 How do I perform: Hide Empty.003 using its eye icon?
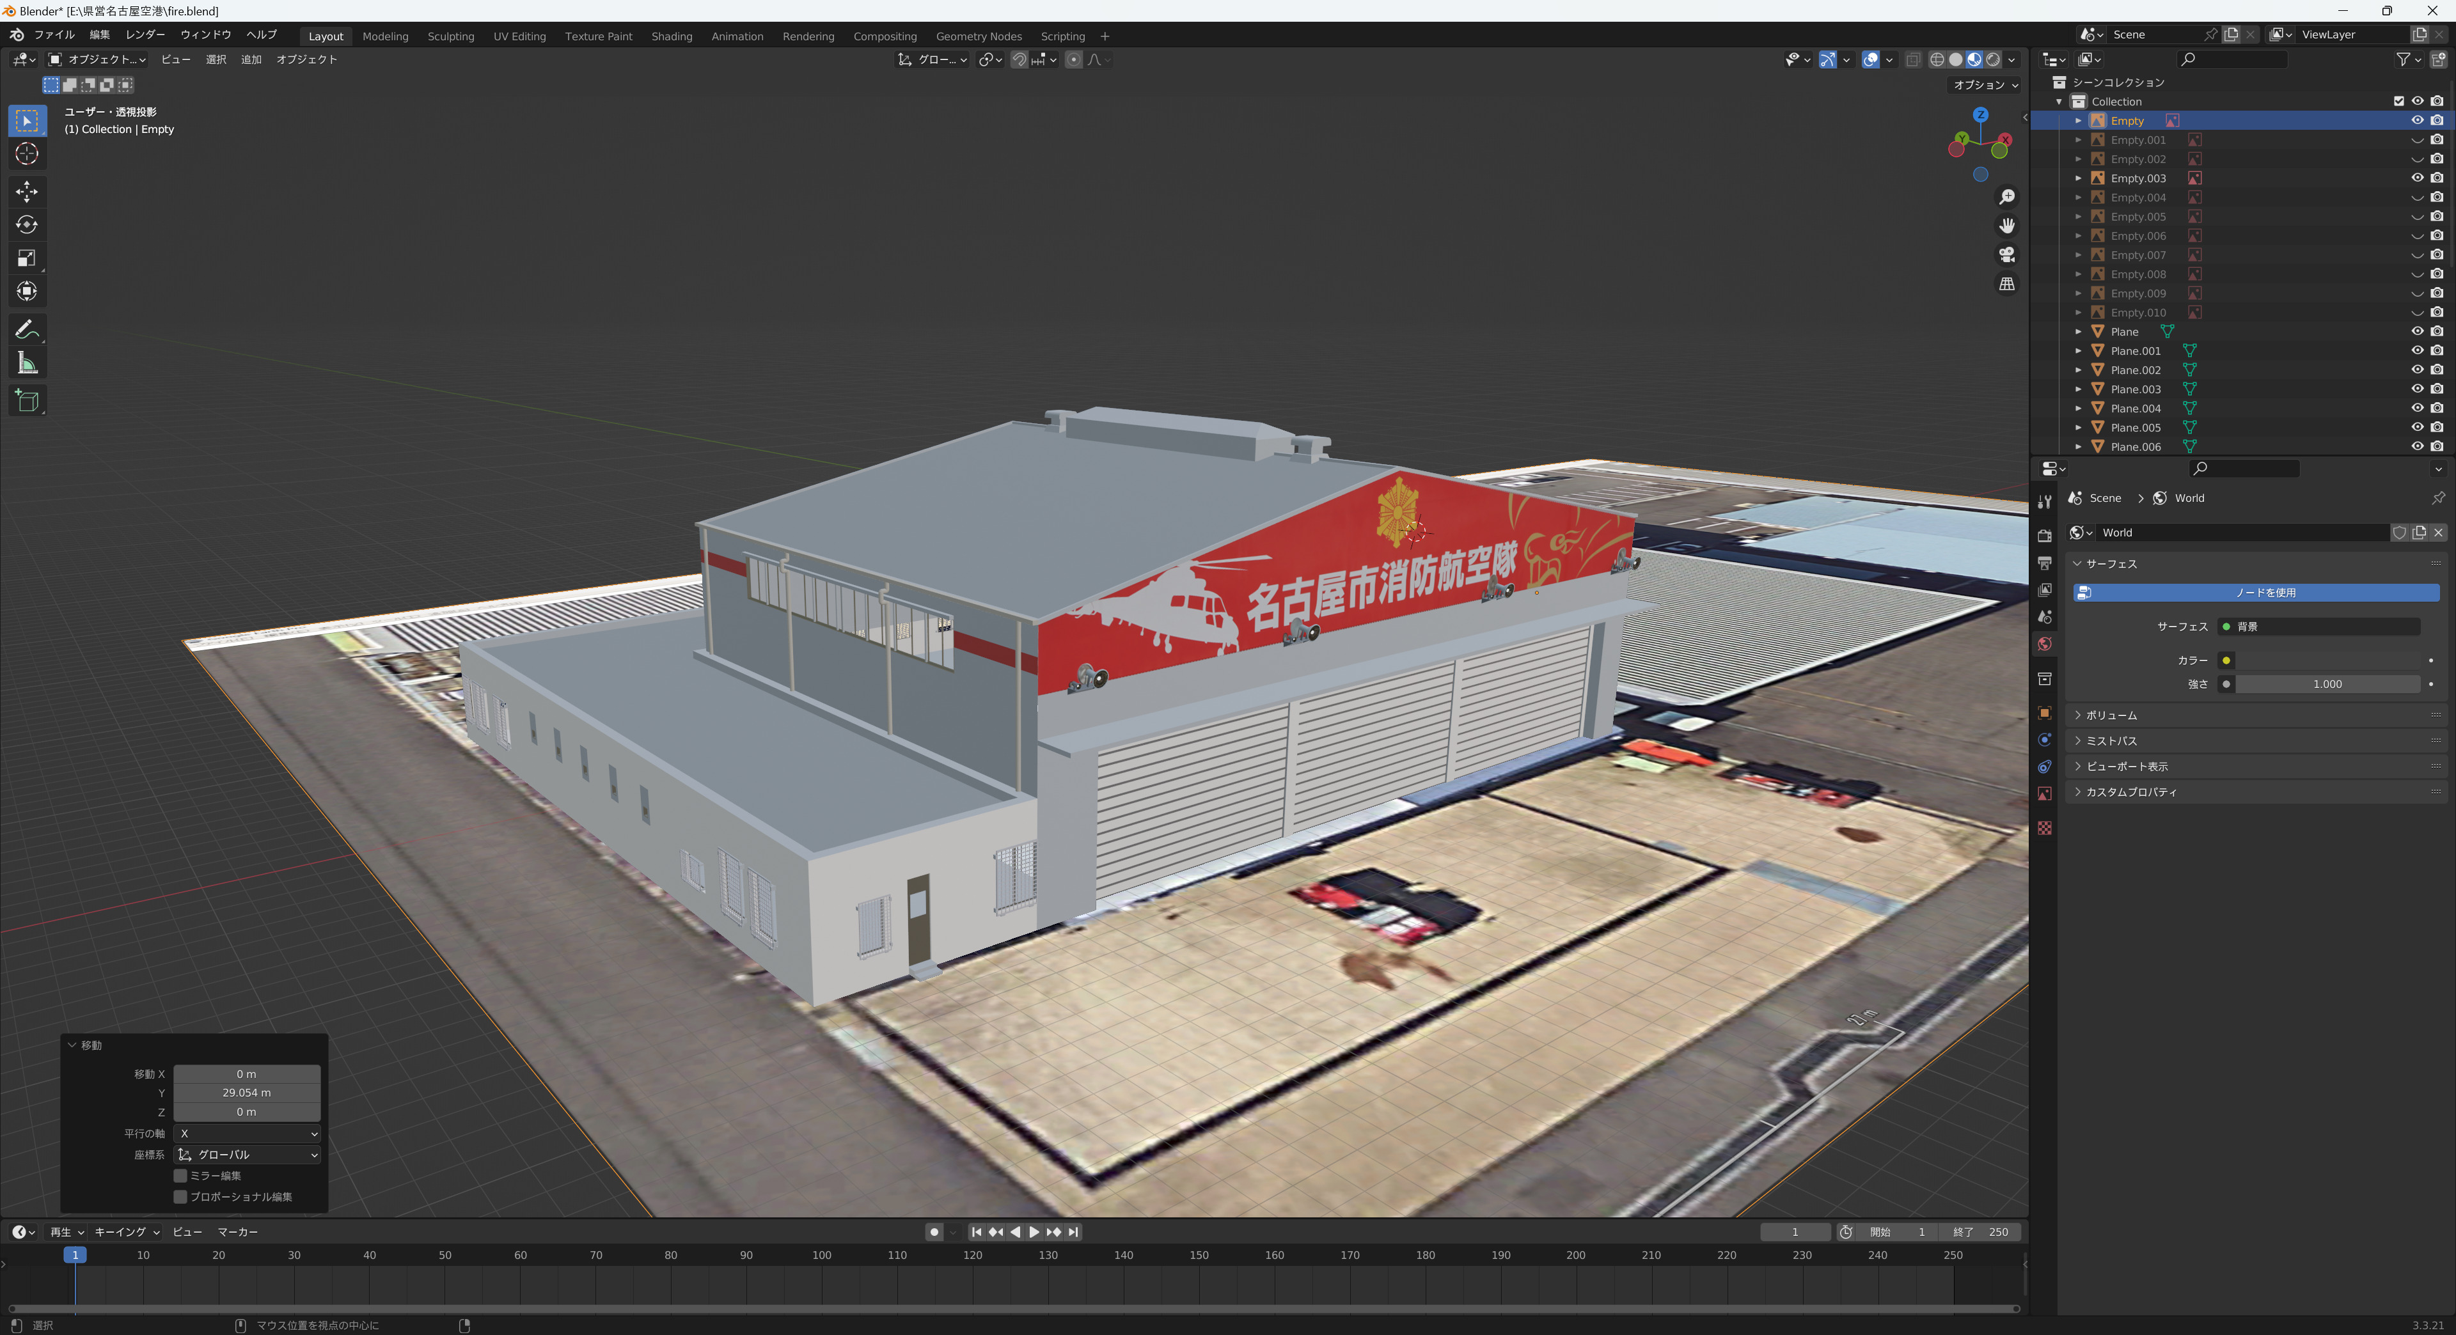click(2417, 178)
